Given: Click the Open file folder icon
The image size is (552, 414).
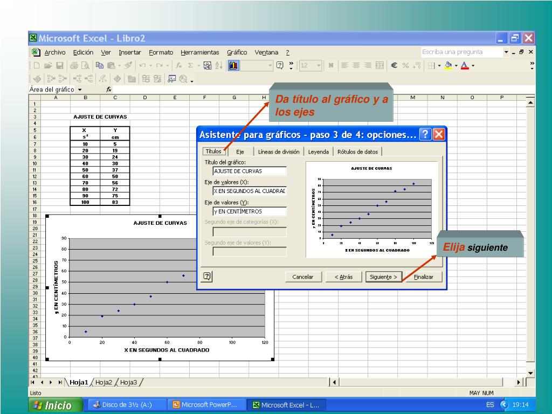Looking at the screenshot, I should coord(48,65).
